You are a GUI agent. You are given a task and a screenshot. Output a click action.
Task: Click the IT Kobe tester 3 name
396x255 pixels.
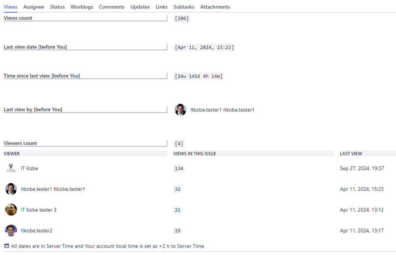38,210
